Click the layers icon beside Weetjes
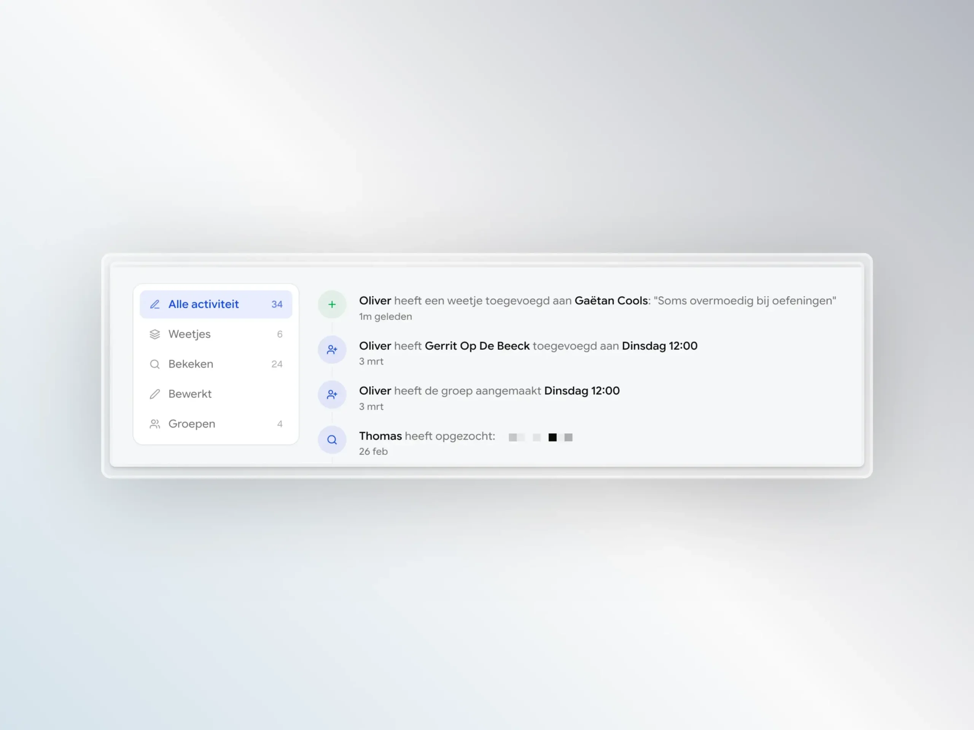Screen dimensions: 974x730 tap(154, 334)
